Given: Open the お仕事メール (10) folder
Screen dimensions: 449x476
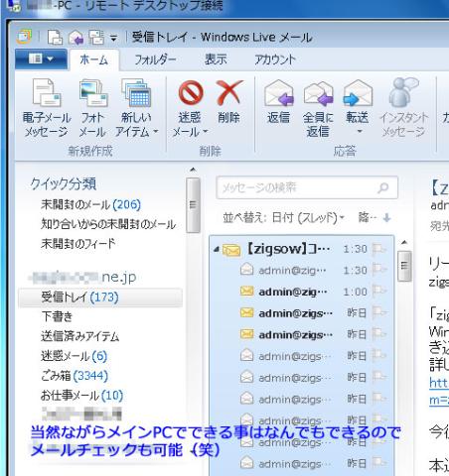Looking at the screenshot, I should click(x=81, y=396).
